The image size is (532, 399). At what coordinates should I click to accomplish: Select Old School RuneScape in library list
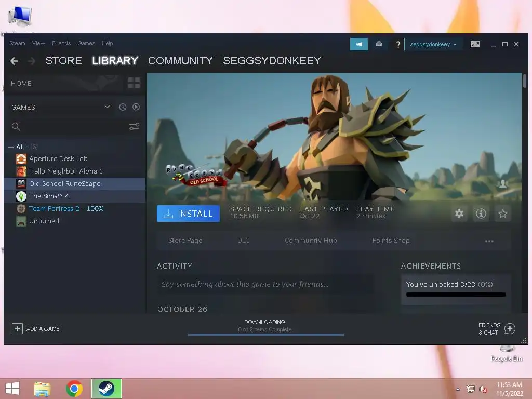(75, 183)
